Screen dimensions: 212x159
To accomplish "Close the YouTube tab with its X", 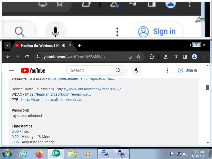I will click(x=70, y=45).
